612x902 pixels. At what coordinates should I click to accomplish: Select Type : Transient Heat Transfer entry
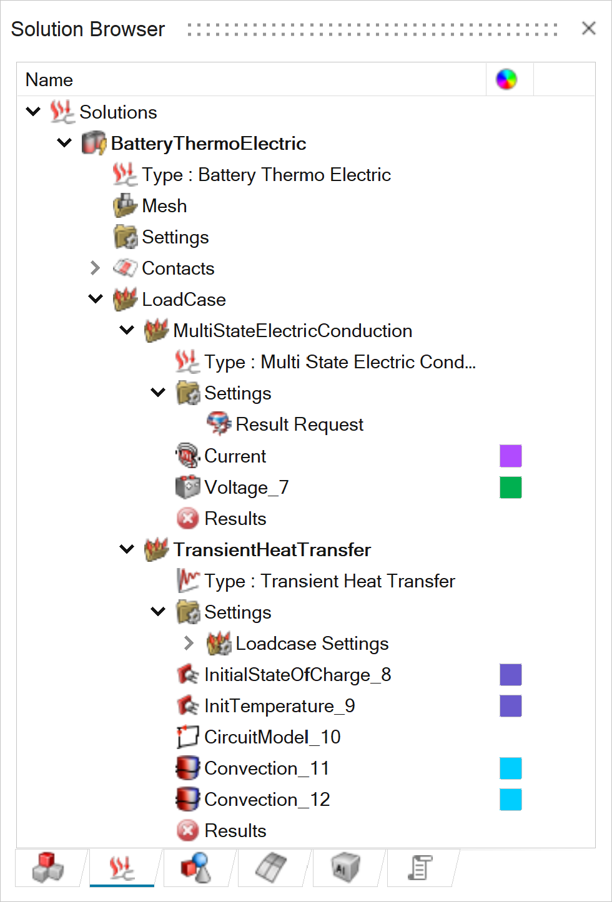click(329, 581)
